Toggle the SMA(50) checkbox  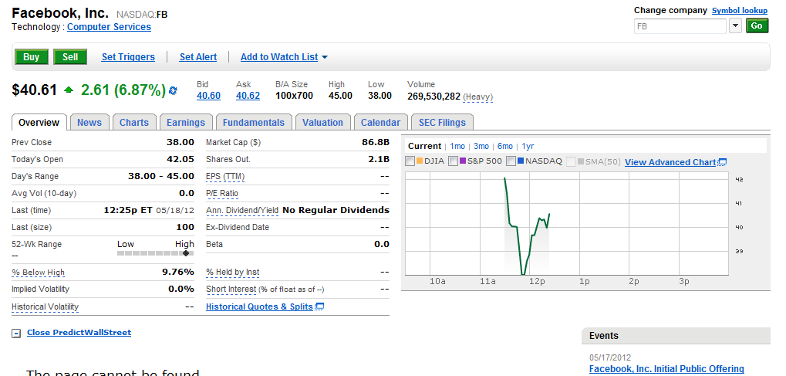tap(572, 161)
